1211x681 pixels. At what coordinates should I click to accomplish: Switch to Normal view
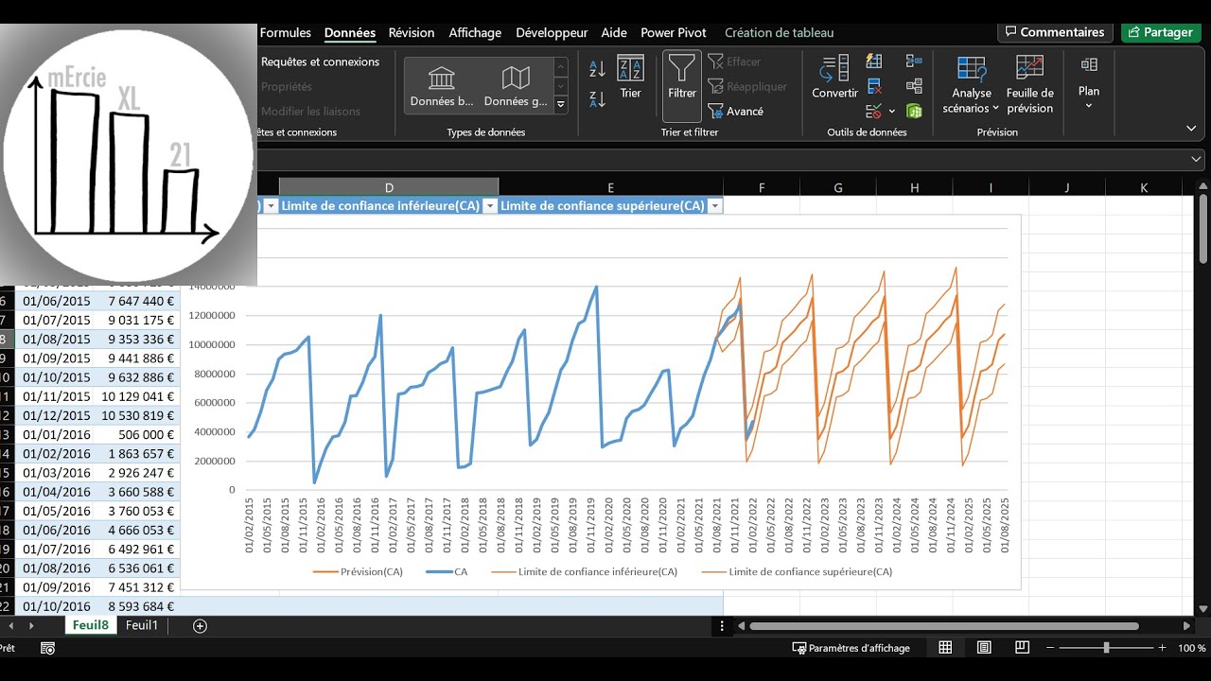945,648
